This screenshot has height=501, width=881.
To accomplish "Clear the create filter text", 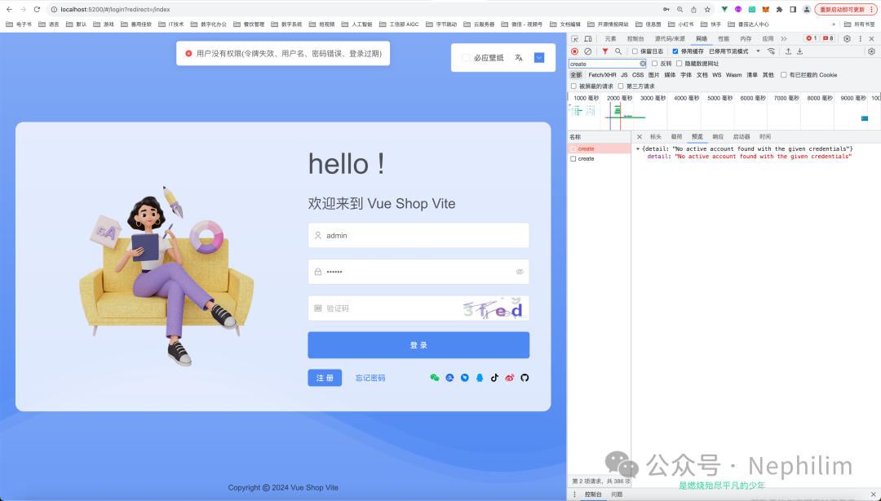I will [643, 64].
